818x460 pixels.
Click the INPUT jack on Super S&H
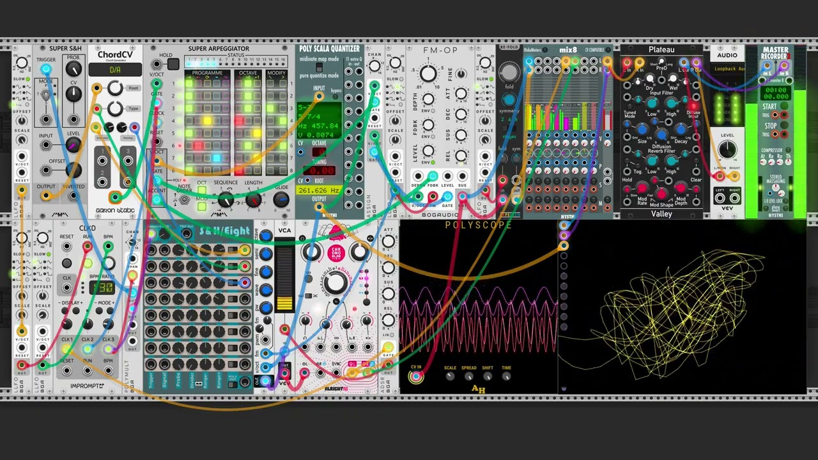(46, 146)
